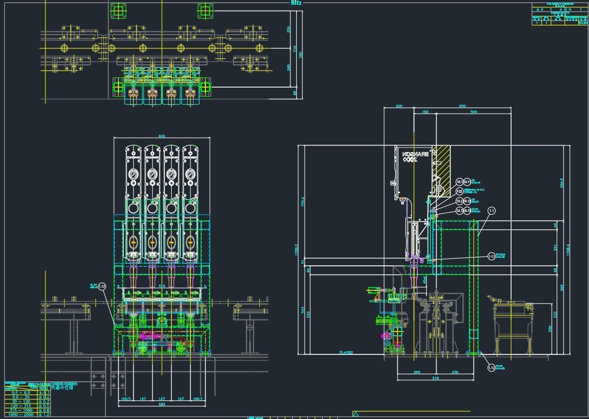The height and width of the screenshot is (419, 589).
Task: Click the 40st stroke label
Action: 425,280
